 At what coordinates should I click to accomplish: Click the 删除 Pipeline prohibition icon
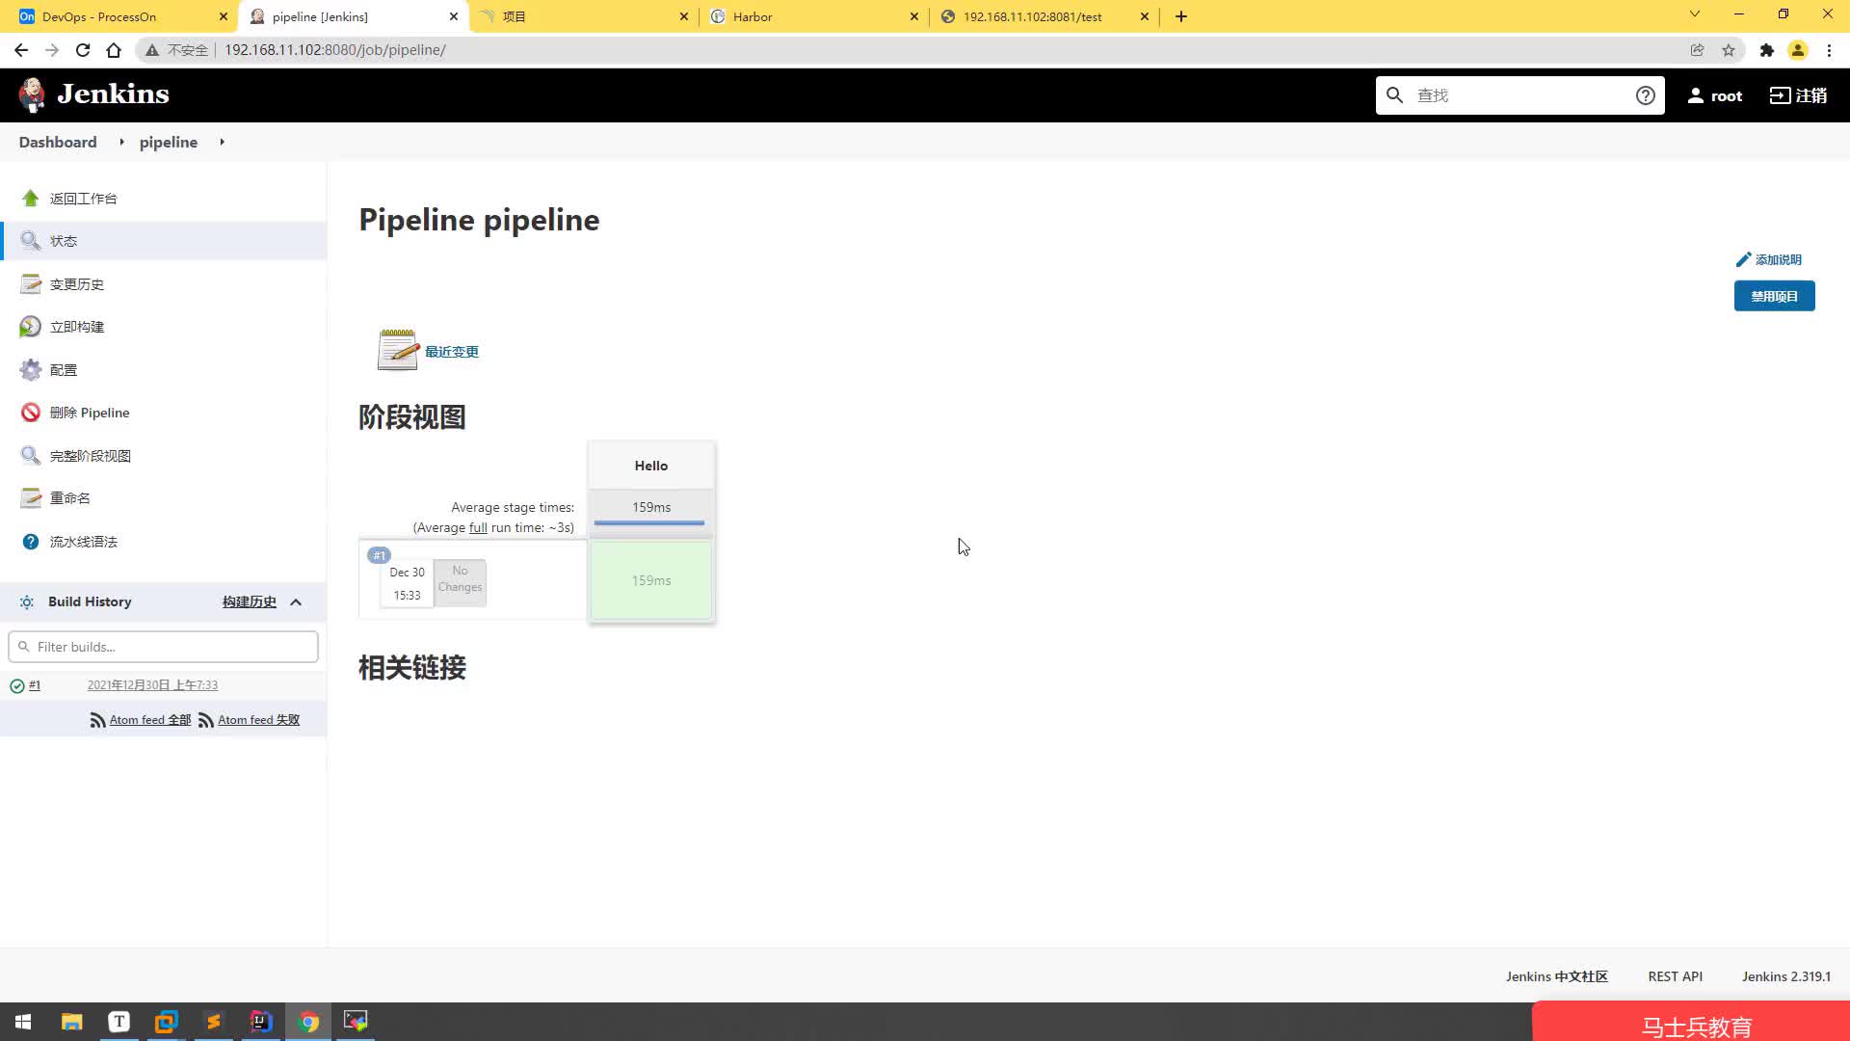point(31,413)
